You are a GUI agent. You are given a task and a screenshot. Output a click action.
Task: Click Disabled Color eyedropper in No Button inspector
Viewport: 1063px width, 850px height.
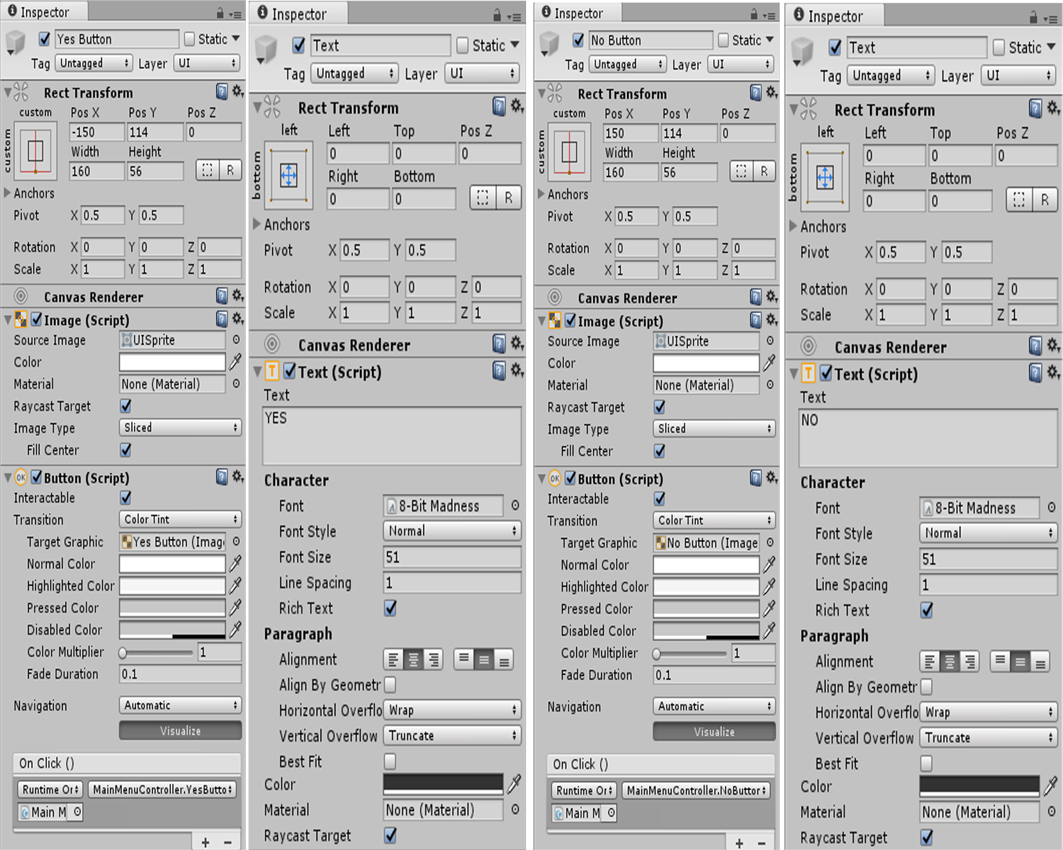(x=769, y=630)
